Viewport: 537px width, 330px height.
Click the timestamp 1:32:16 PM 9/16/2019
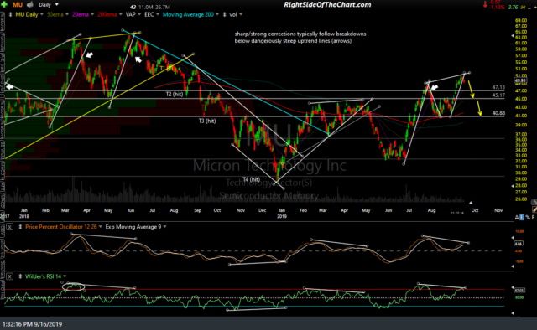33,324
